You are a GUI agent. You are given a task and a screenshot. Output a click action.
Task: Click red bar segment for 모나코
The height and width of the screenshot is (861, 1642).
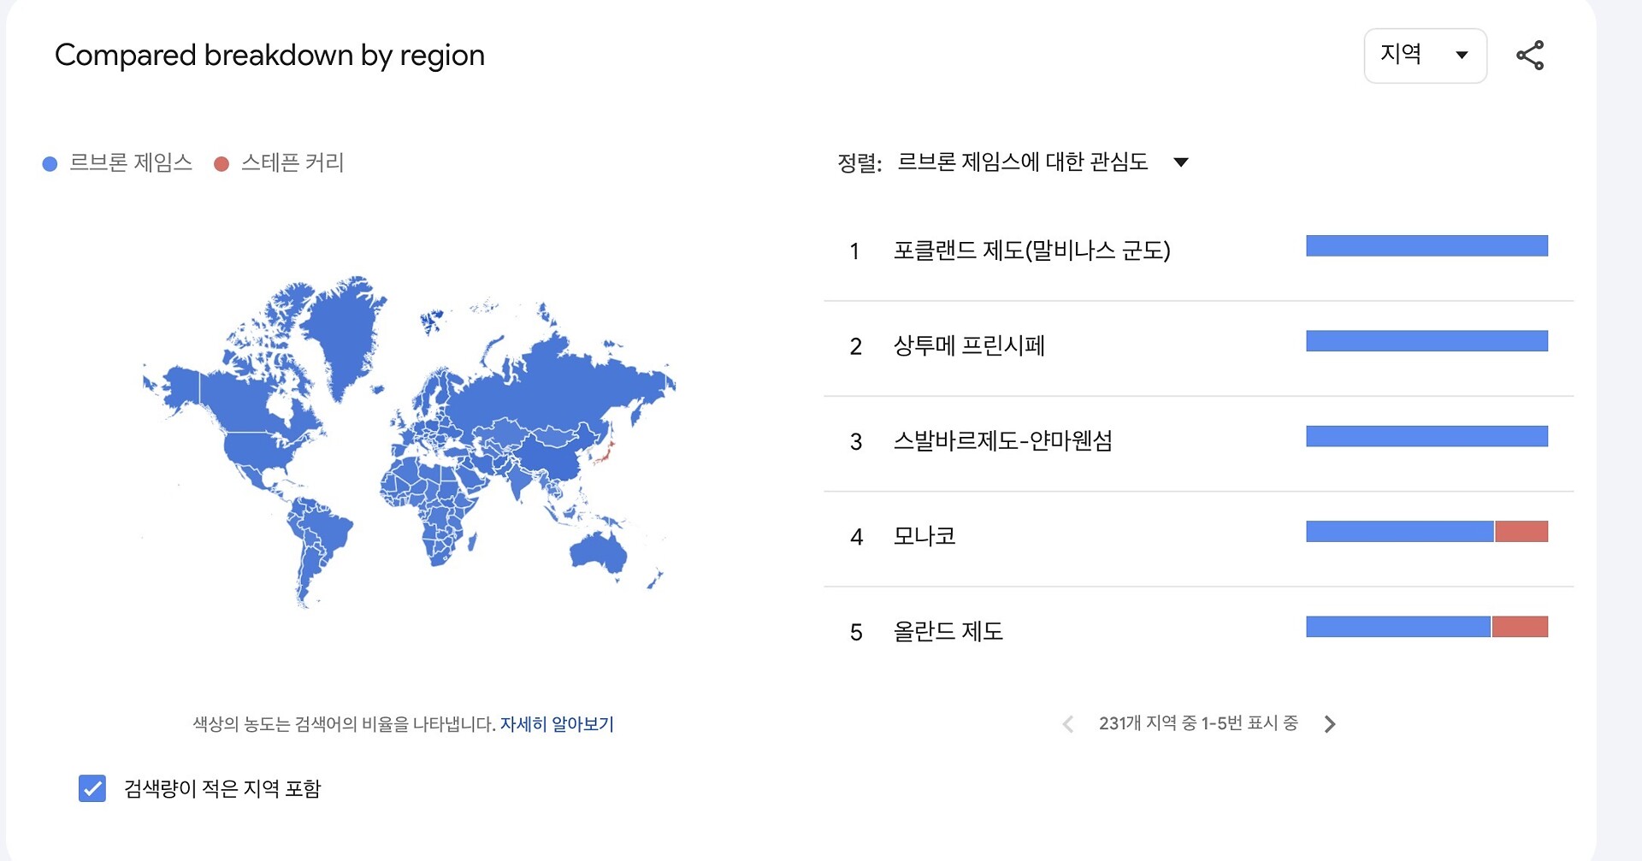(1521, 532)
